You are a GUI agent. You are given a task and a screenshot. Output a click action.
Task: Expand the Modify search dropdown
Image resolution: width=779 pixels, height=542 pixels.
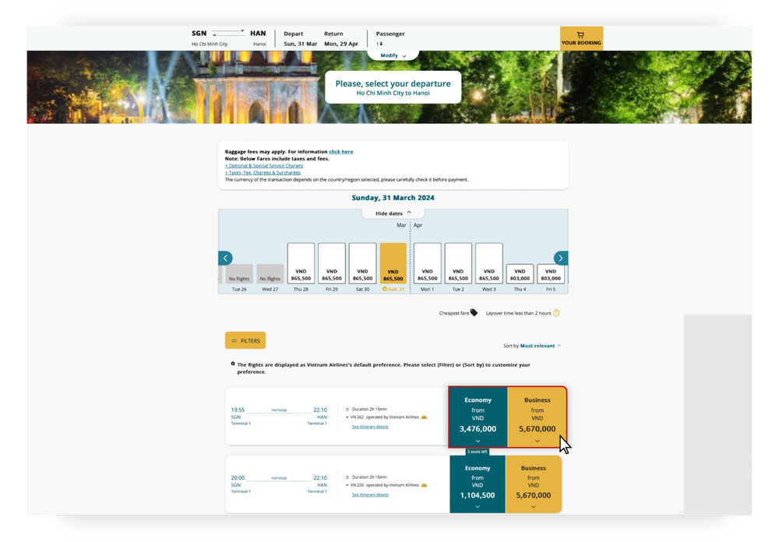click(x=393, y=55)
